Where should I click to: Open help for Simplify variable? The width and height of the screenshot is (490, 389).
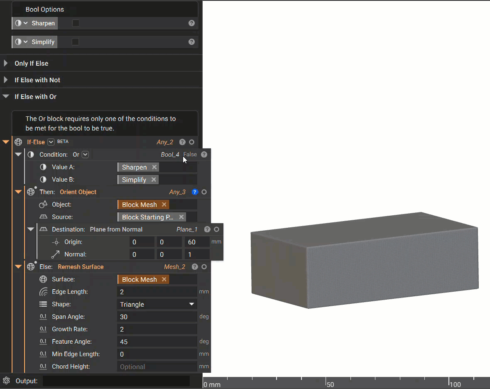[191, 42]
